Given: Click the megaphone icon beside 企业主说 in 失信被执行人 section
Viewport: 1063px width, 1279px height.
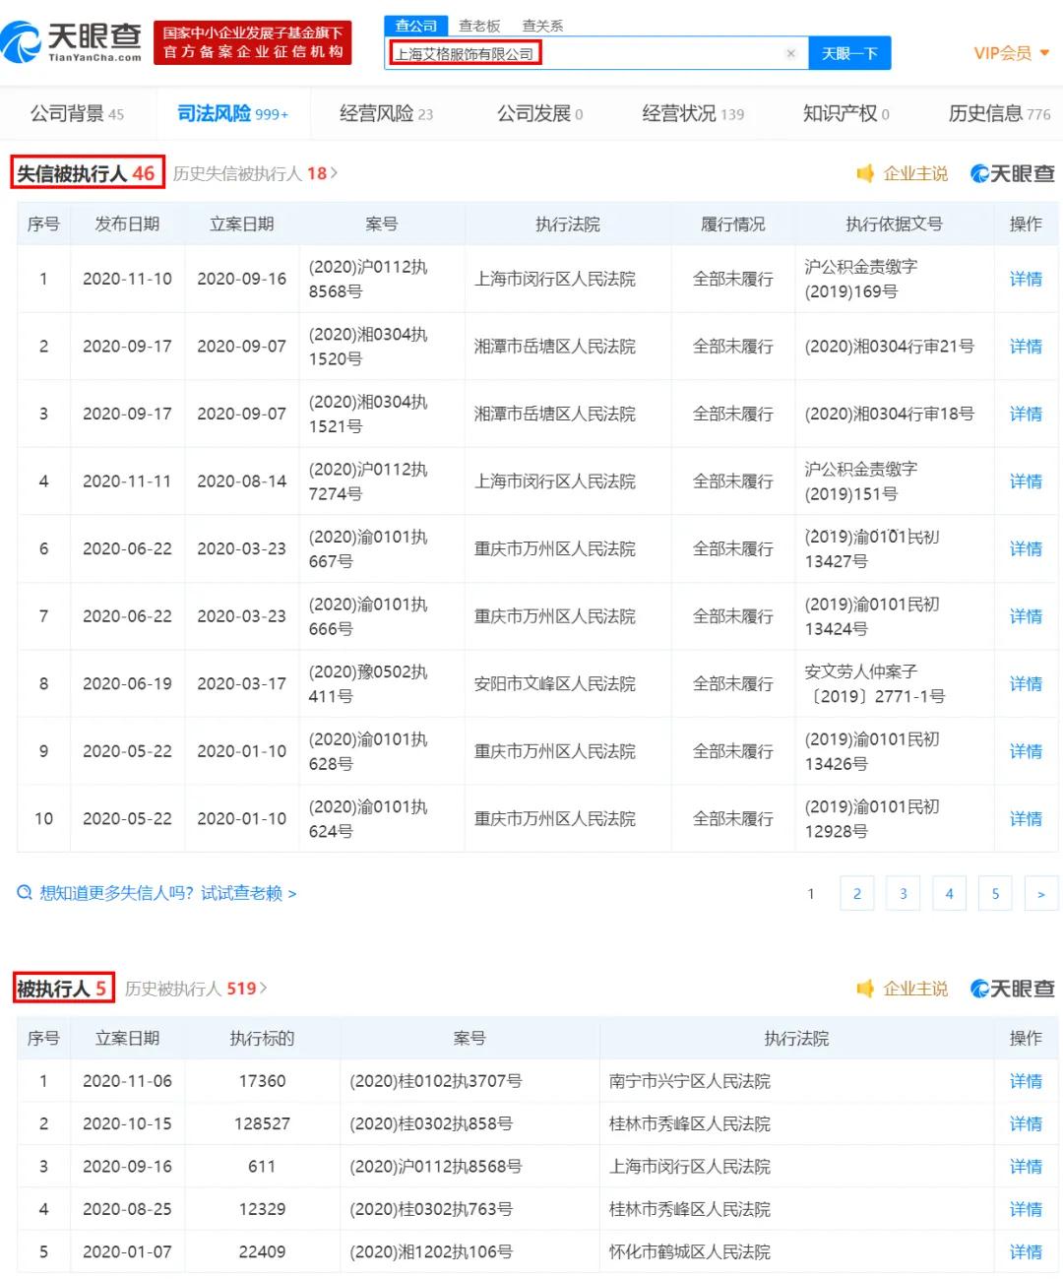Looking at the screenshot, I should pyautogui.click(x=866, y=173).
